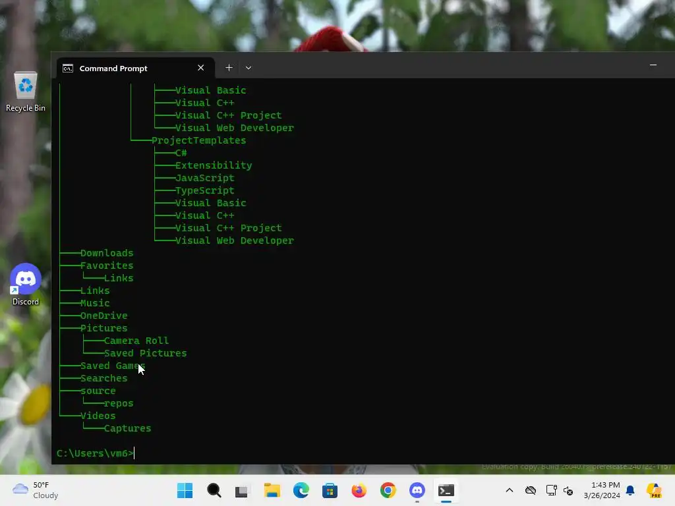675x506 pixels.
Task: Open the network tray icon
Action: point(551,490)
